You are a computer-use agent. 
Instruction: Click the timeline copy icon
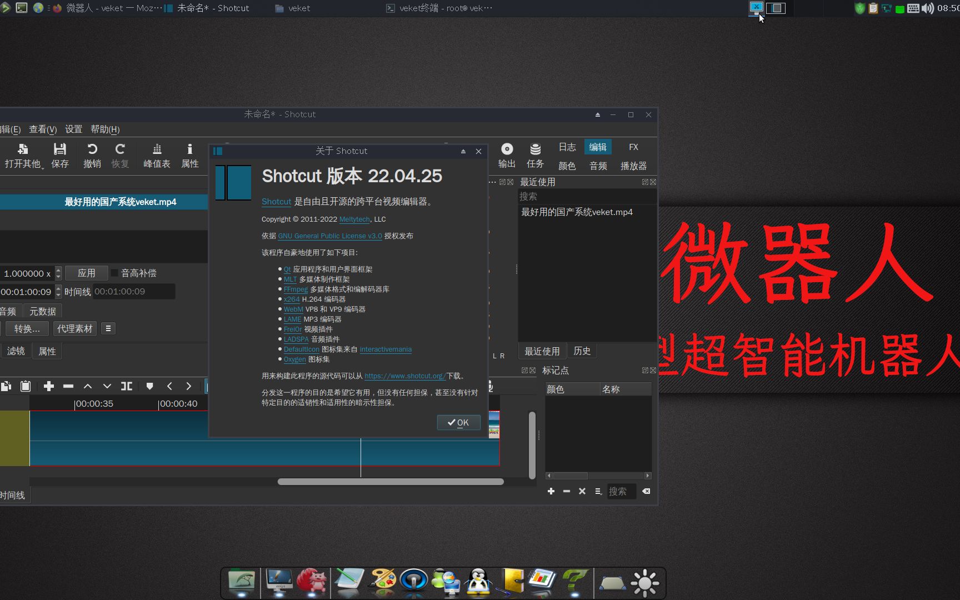click(x=6, y=386)
